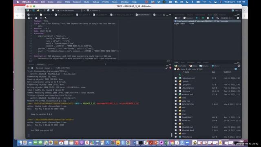Open the Addins dropdown

pyautogui.click(x=96, y=11)
